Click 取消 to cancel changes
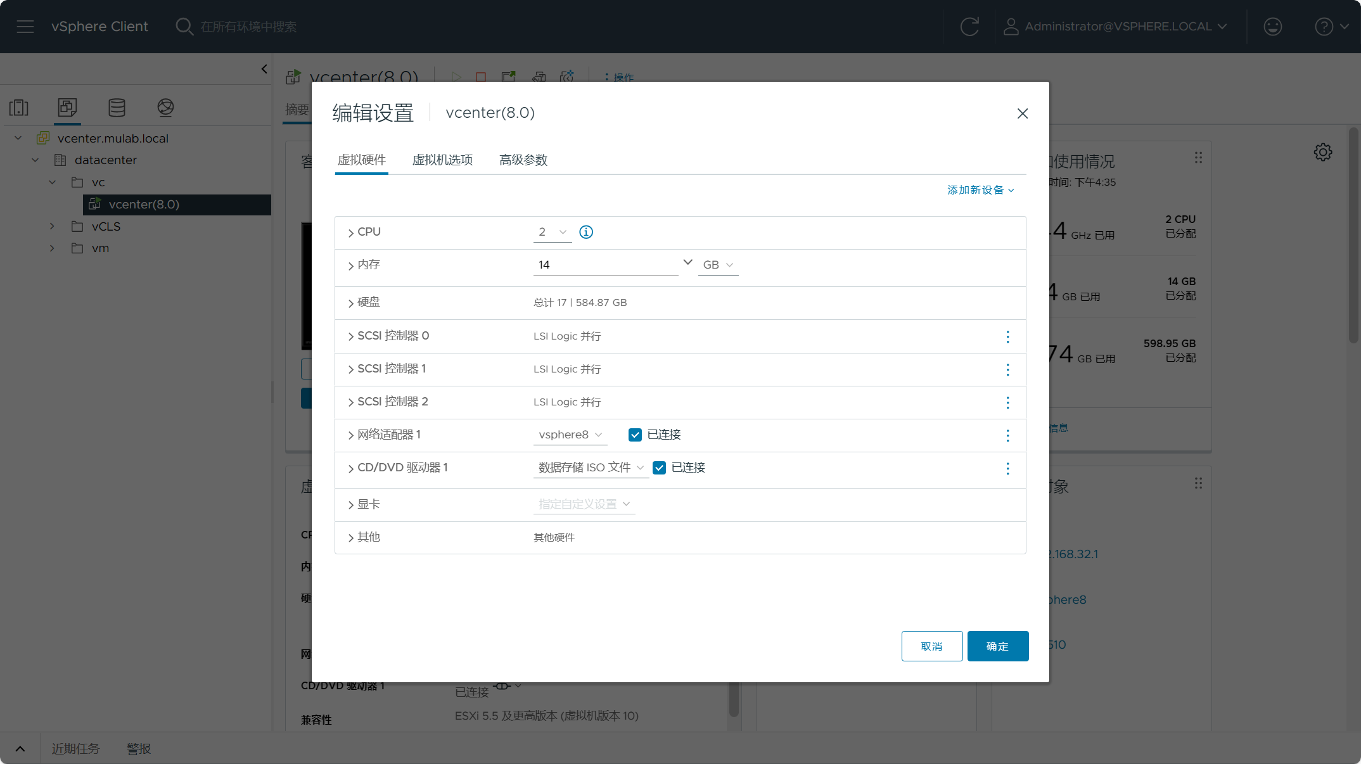The image size is (1361, 764). (x=931, y=646)
